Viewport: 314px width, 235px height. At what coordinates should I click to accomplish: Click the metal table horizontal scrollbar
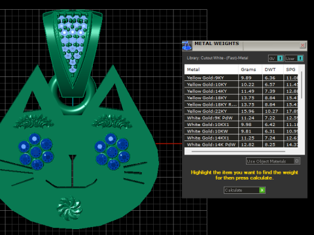click(238, 151)
